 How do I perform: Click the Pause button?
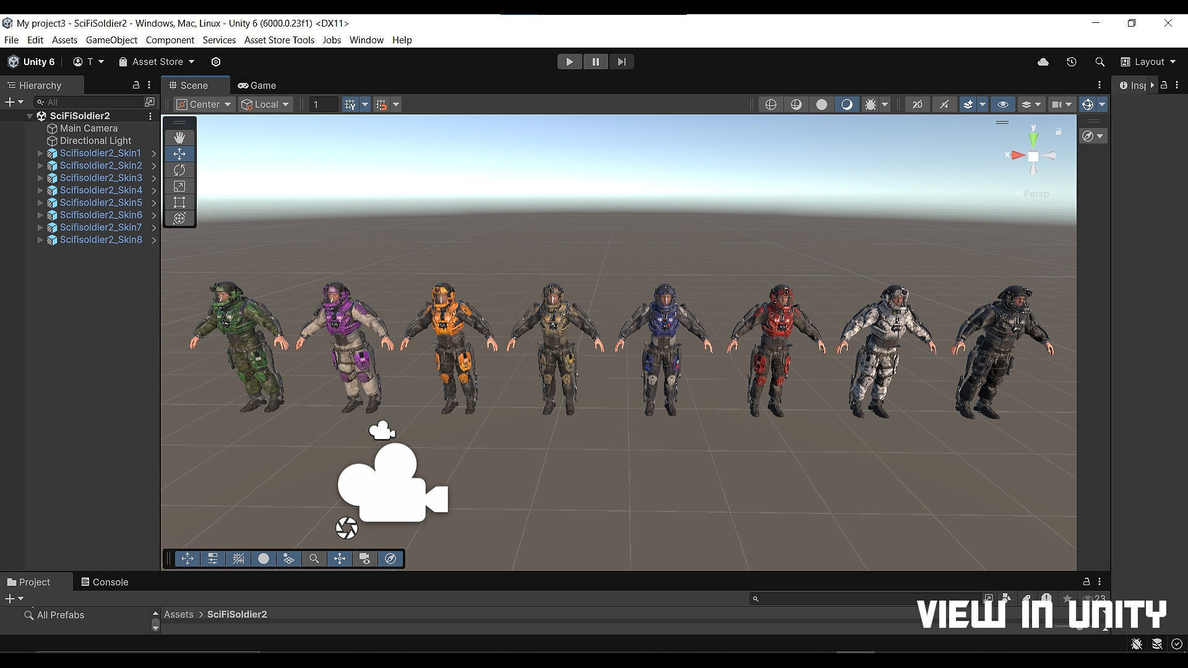tap(596, 62)
